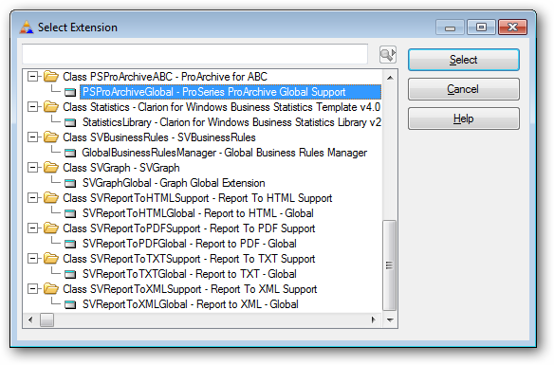Select GlobalBusinessRulesManager - Global Business Rules Manager
Screen dimensions: 554x365
click(225, 153)
